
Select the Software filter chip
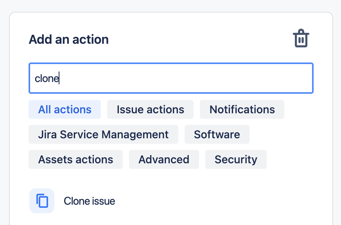coord(217,134)
